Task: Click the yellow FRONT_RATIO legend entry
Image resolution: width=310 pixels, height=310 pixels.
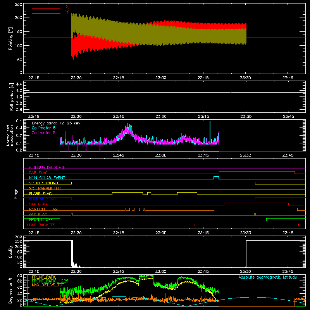Action: click(44, 277)
